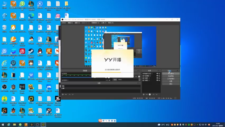
Task: Click the stop streaming button in controls
Action: point(171,74)
